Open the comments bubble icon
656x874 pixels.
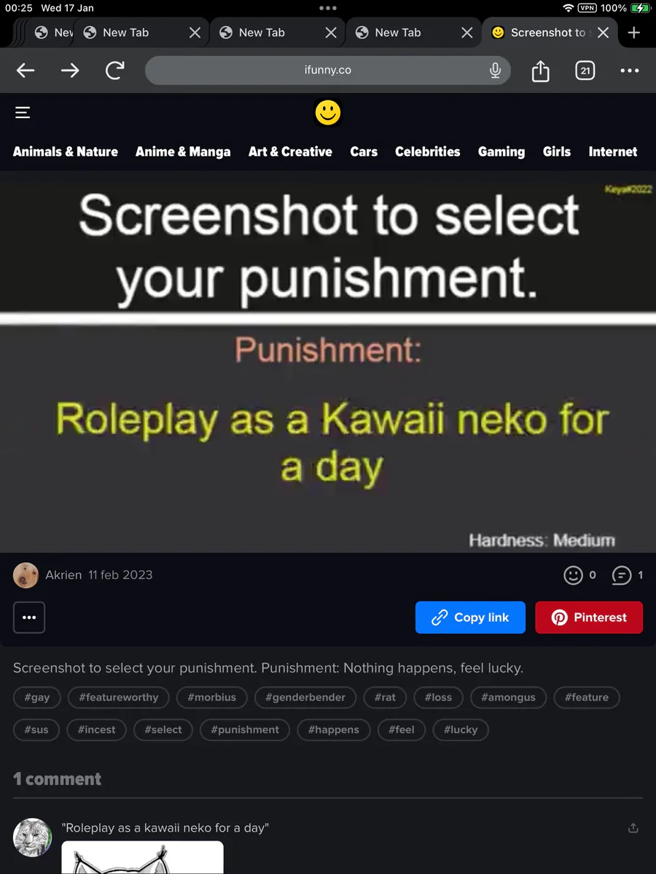pos(621,575)
